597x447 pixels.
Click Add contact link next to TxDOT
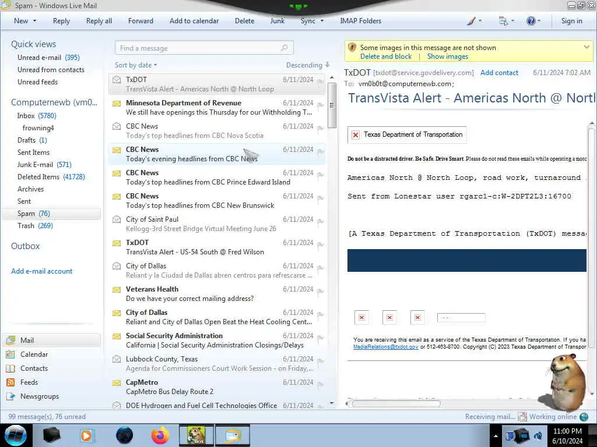click(x=499, y=73)
